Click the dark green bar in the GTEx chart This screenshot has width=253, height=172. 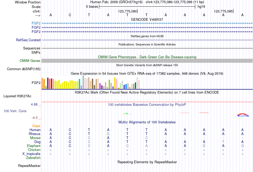(x=135, y=86)
